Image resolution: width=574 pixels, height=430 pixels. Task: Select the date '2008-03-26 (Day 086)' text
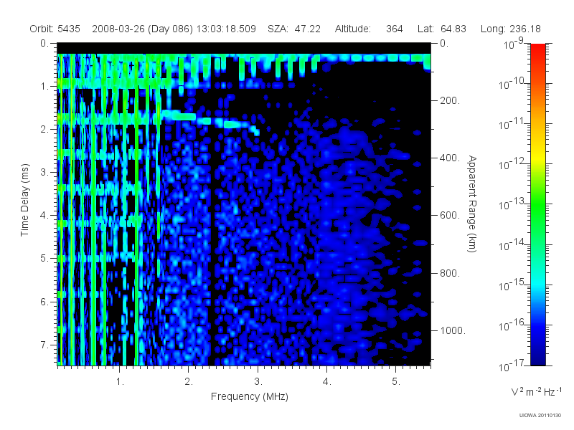click(142, 29)
